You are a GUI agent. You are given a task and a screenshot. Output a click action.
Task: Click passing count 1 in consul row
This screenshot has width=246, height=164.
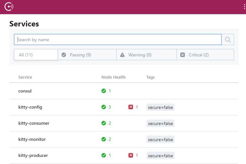[x=110, y=91]
